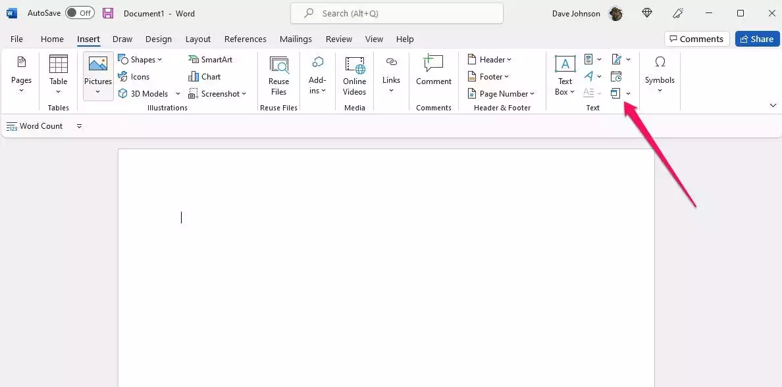Click the Reuse Files icon

coord(278,66)
